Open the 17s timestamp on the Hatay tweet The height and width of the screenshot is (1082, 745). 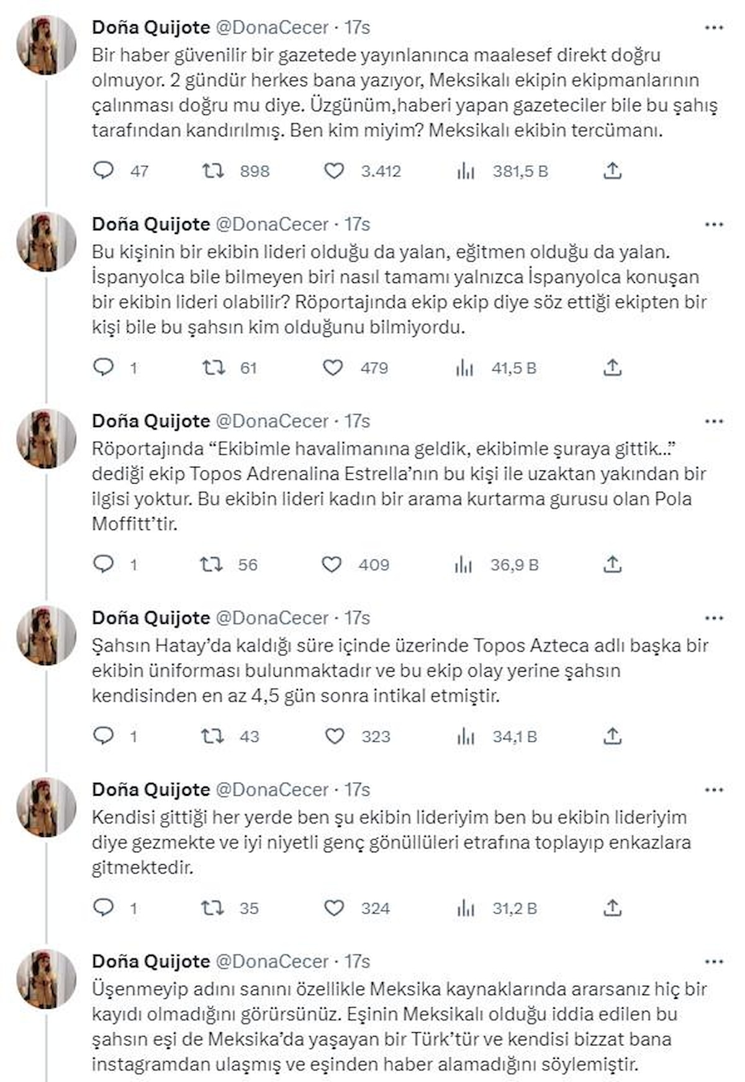click(358, 618)
